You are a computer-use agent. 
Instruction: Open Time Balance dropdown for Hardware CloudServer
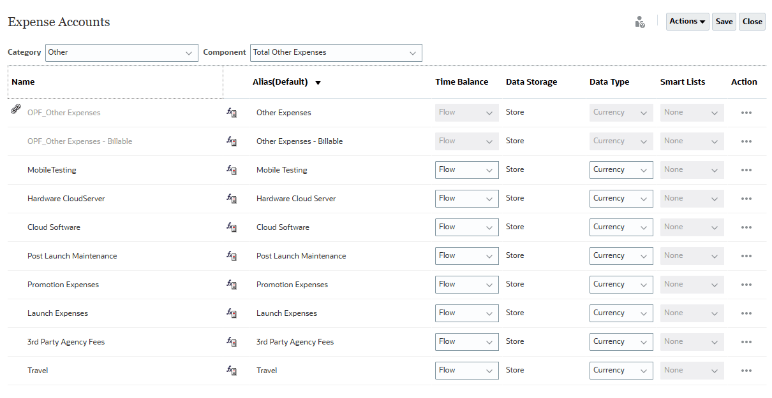coord(467,199)
